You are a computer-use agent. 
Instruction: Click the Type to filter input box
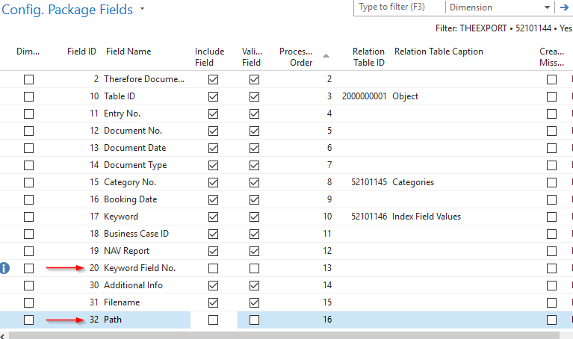[x=399, y=7]
